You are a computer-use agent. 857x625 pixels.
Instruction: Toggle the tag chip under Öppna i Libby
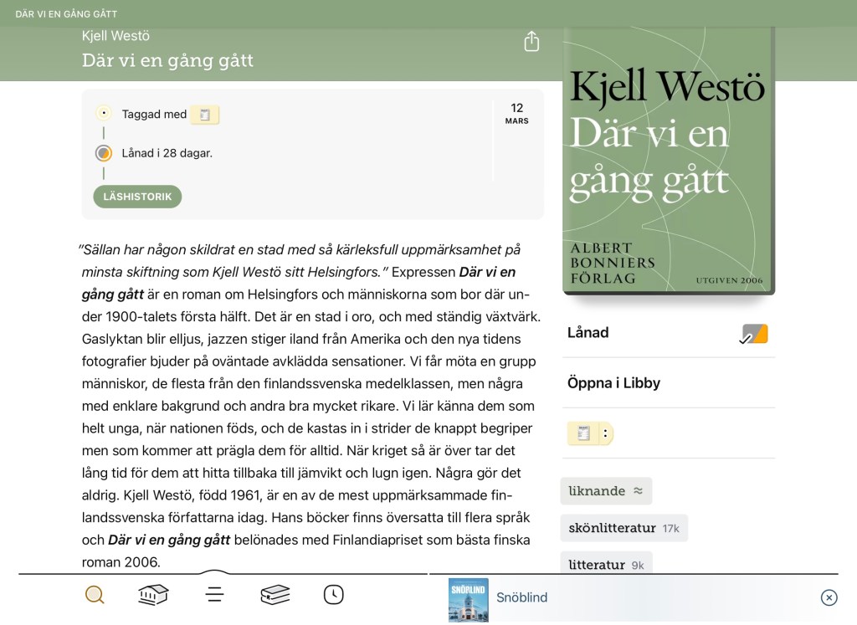click(x=583, y=433)
